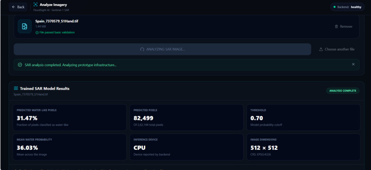Click the 0.70 threshold value

[256, 118]
